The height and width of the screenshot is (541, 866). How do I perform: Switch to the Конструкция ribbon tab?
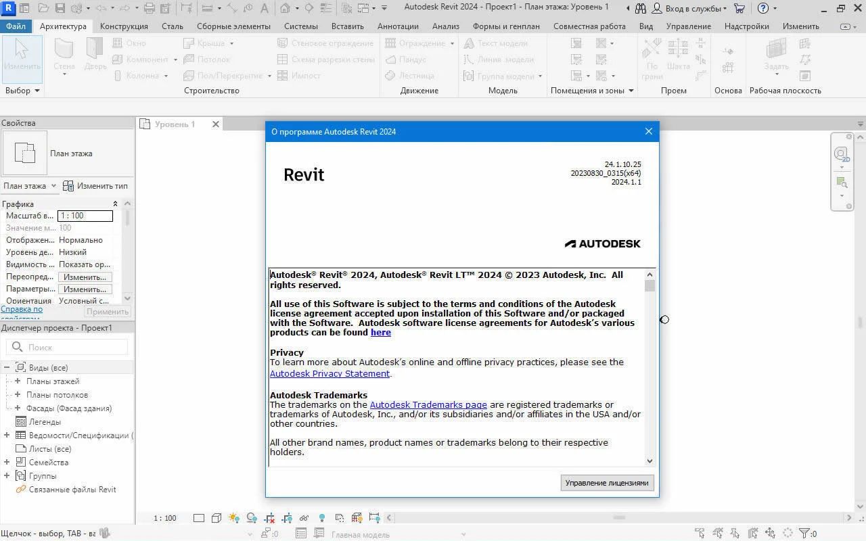[x=124, y=26]
